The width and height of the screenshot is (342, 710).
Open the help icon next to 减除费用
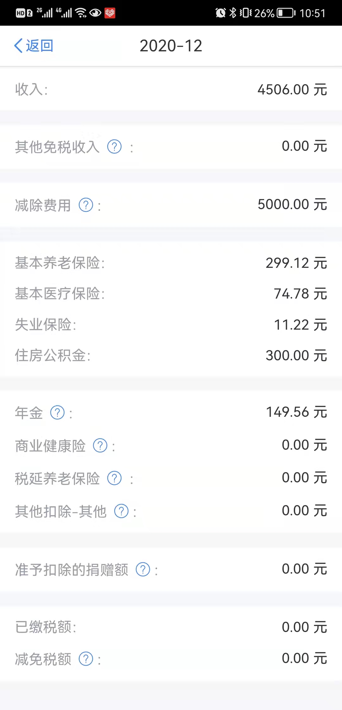[x=86, y=205]
